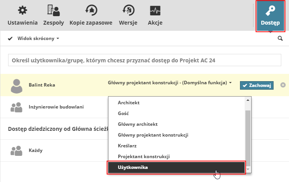Select the Kreślarz role option
This screenshot has width=289, height=182.
click(x=128, y=146)
